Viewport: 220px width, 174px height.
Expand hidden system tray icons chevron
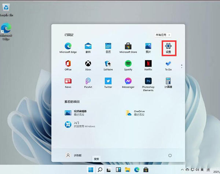tap(182, 170)
